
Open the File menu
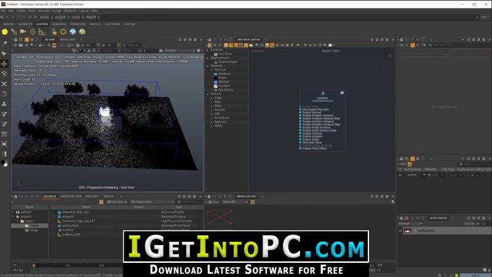point(3,10)
